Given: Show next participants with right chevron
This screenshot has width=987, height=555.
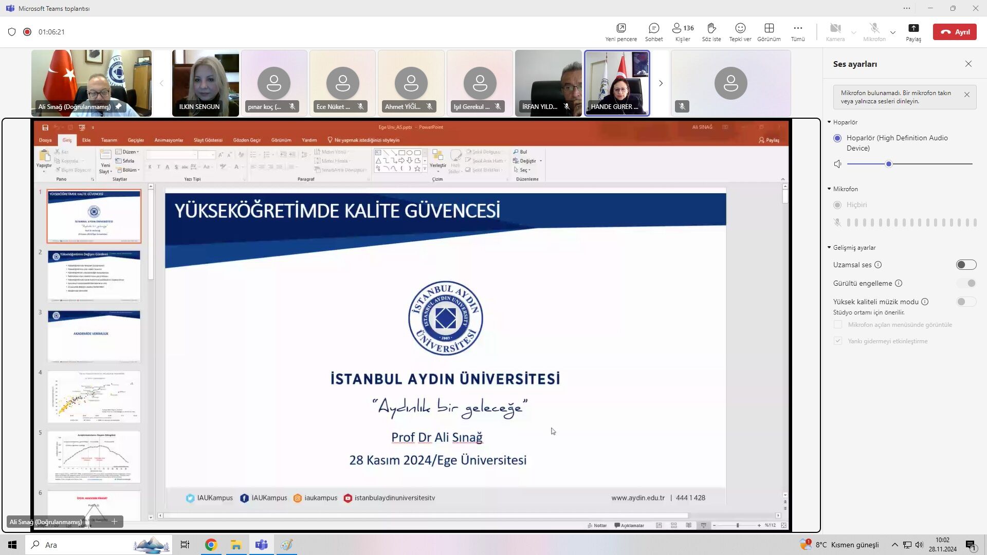Looking at the screenshot, I should pyautogui.click(x=661, y=83).
